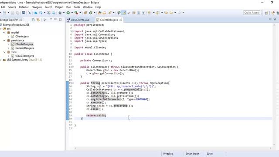Open the Project menu
This screenshot has height=157, width=279.
59,7
